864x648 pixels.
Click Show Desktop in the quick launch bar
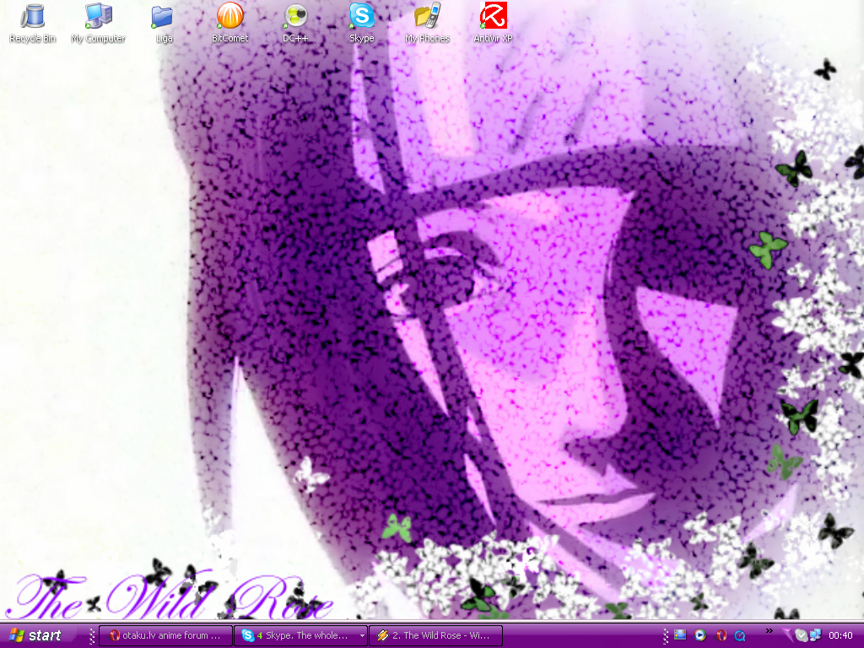click(680, 635)
